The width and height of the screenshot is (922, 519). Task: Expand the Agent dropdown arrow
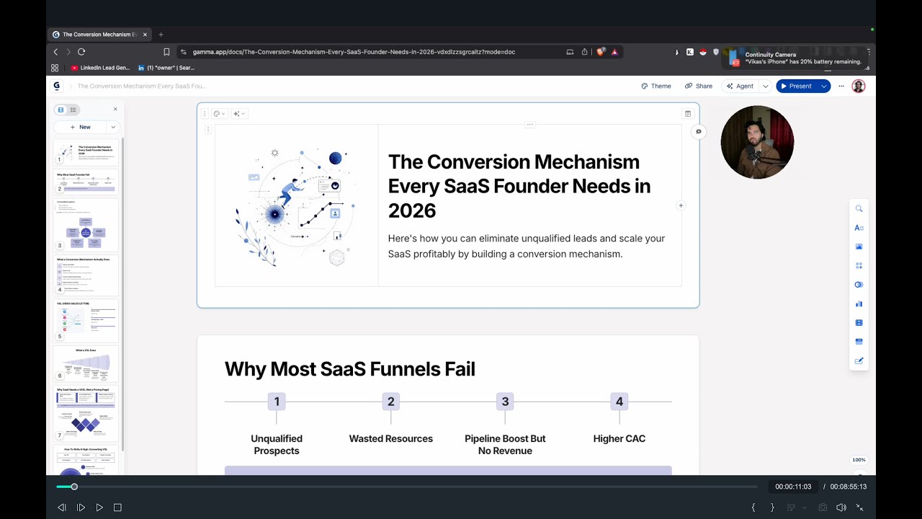click(x=765, y=86)
